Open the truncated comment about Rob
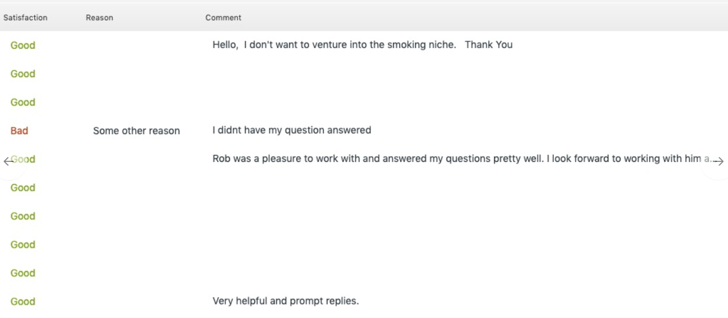Screen dimensions: 728x318 [462, 159]
